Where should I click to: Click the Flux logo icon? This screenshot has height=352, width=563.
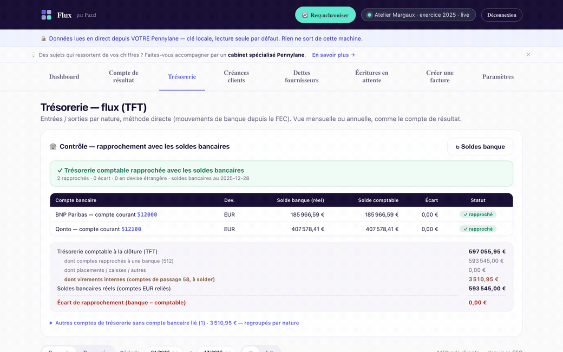(47, 15)
